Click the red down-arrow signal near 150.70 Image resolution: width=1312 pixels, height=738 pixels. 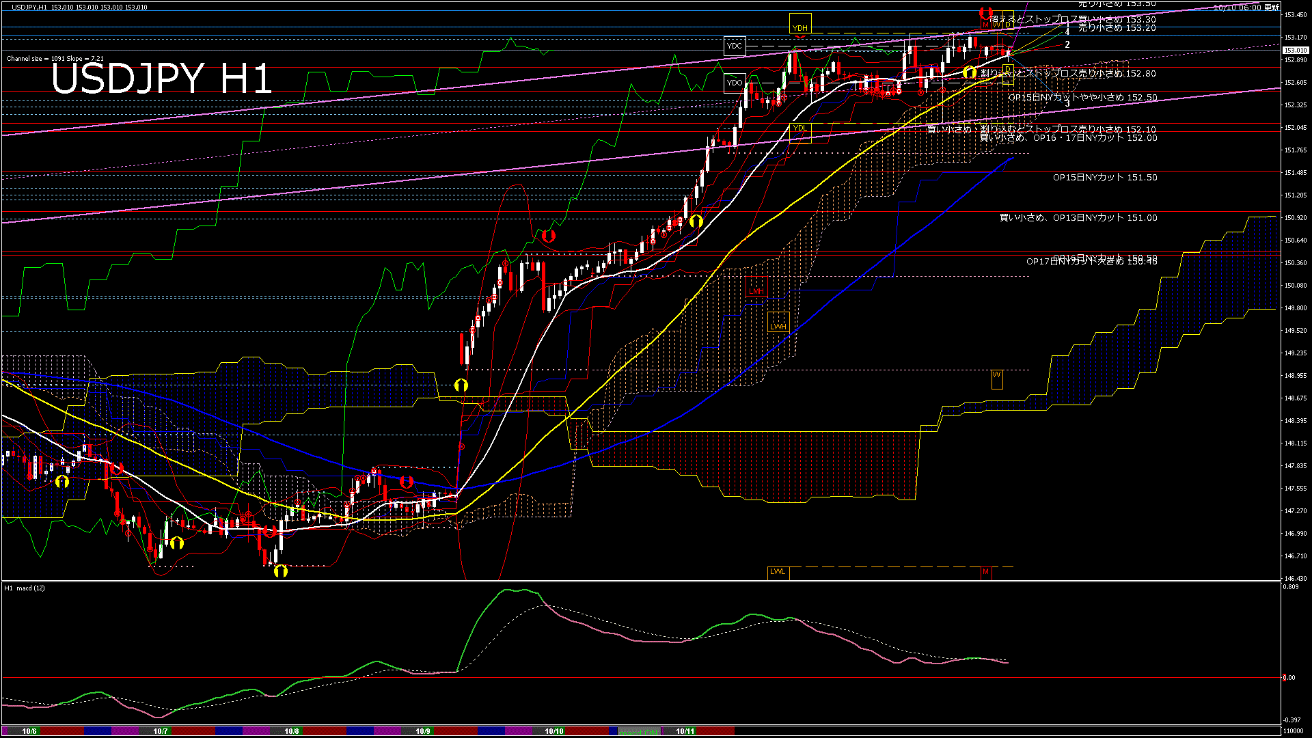[548, 236]
